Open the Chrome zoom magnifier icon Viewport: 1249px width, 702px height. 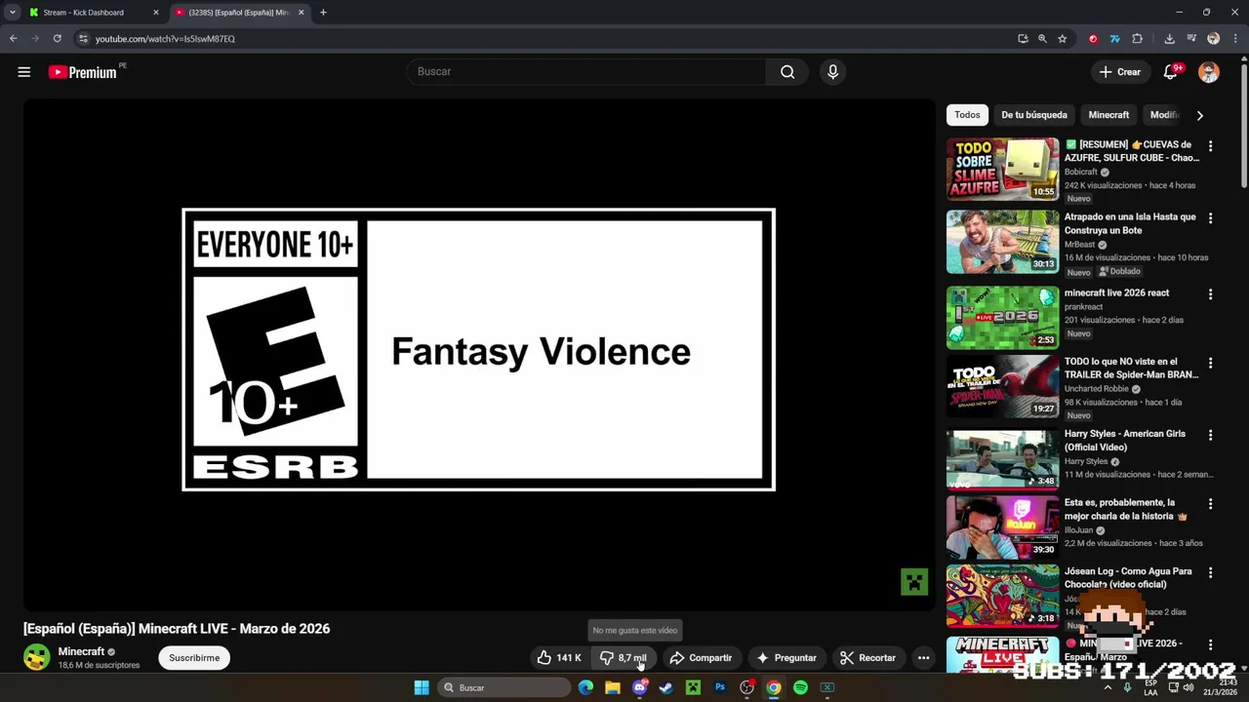click(1042, 39)
